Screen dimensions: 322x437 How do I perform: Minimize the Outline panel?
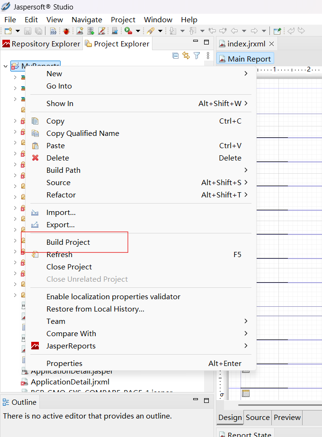[x=196, y=400]
